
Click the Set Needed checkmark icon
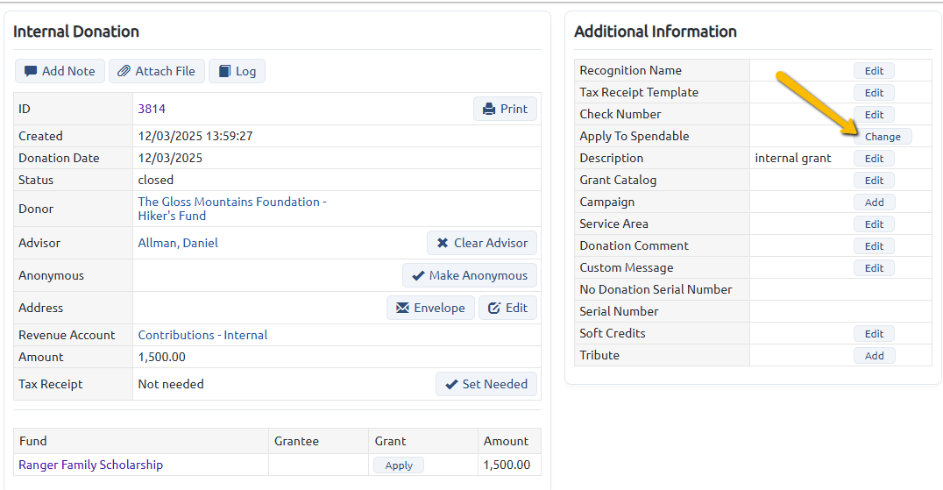[451, 384]
